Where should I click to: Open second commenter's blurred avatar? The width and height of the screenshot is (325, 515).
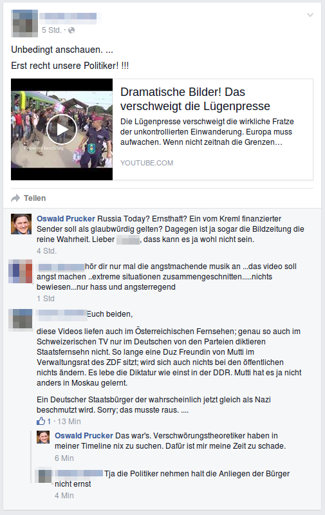(x=21, y=271)
